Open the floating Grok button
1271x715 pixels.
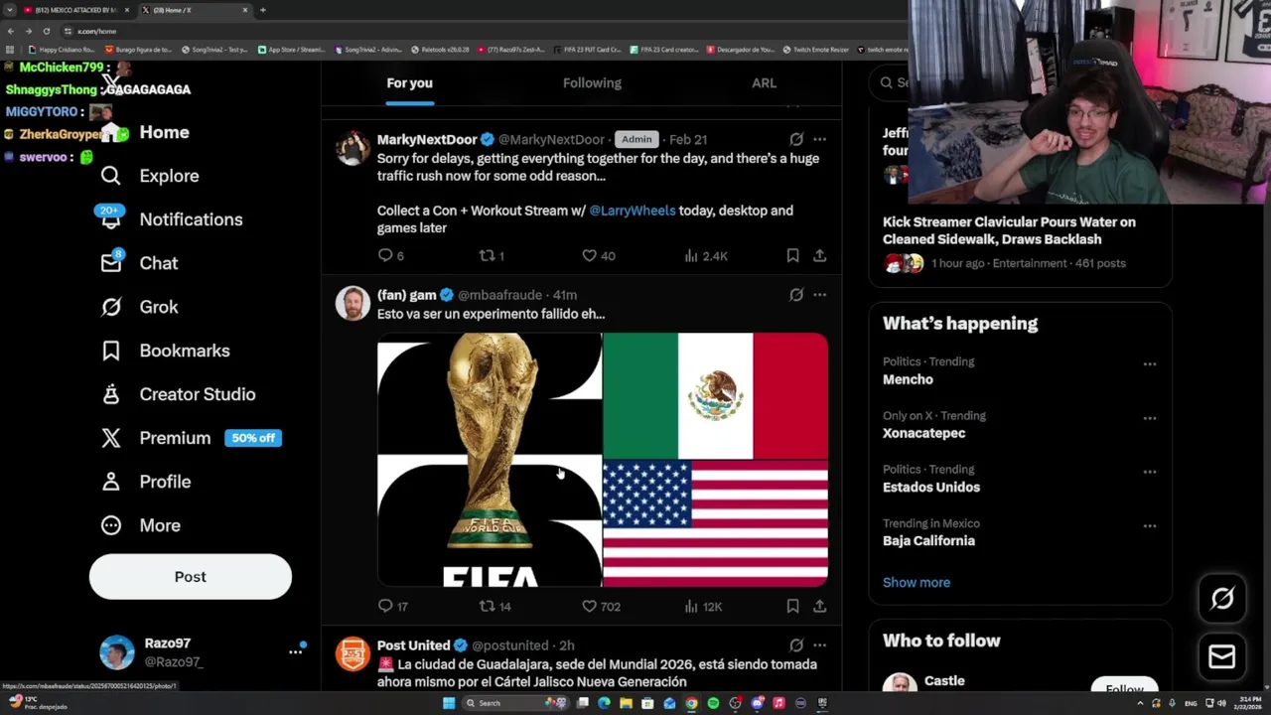pos(1222,598)
